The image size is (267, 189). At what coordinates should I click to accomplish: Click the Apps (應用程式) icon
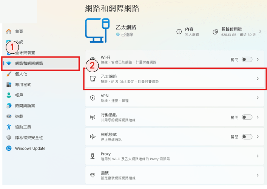(9, 85)
